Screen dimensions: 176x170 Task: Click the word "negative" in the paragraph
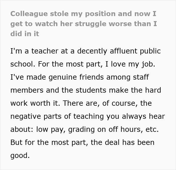(x=26, y=117)
